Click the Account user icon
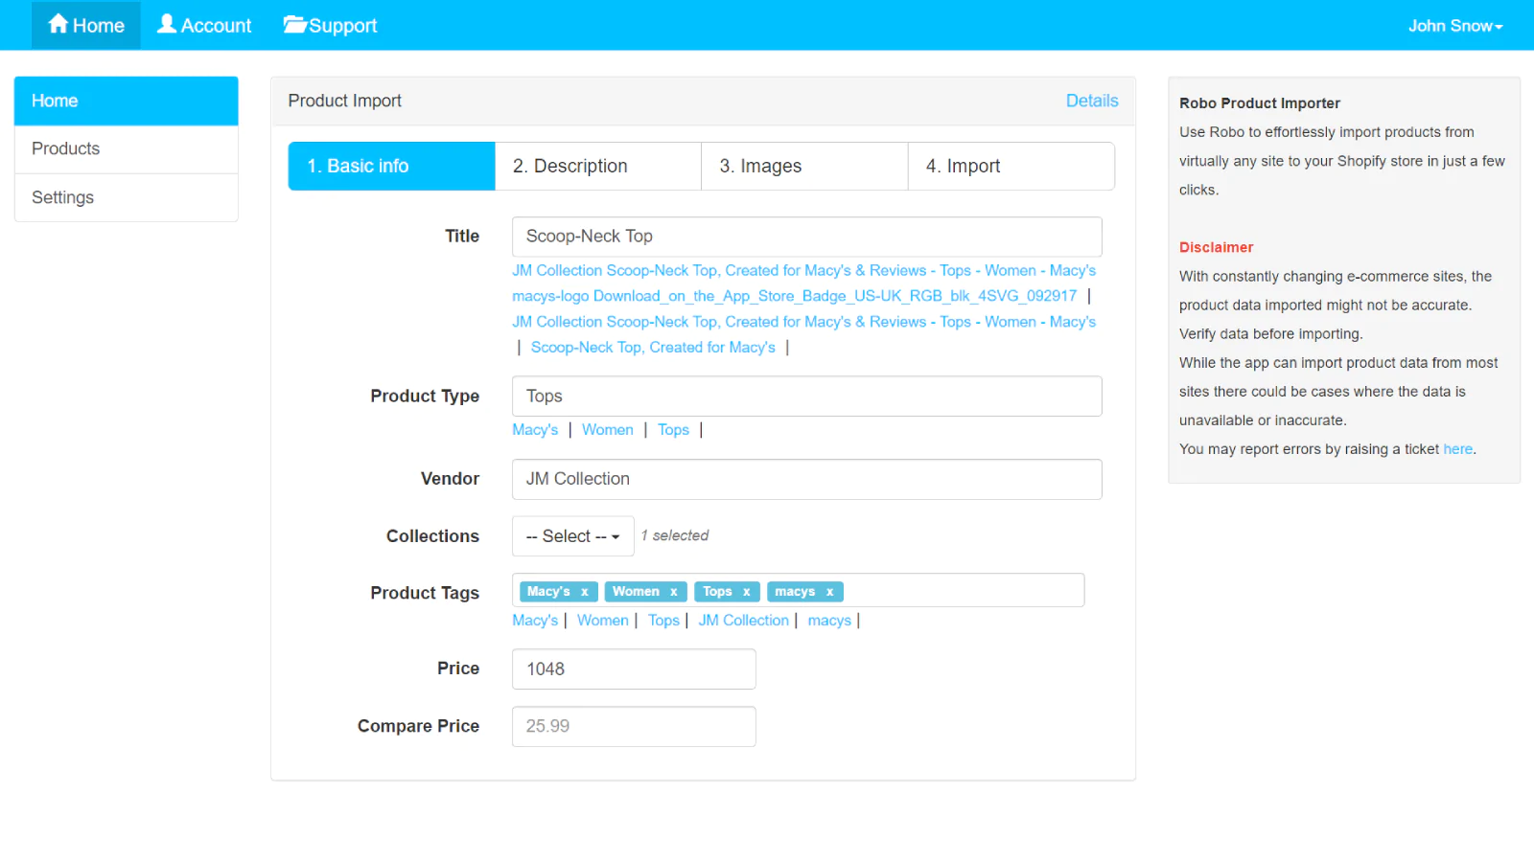 [x=167, y=24]
